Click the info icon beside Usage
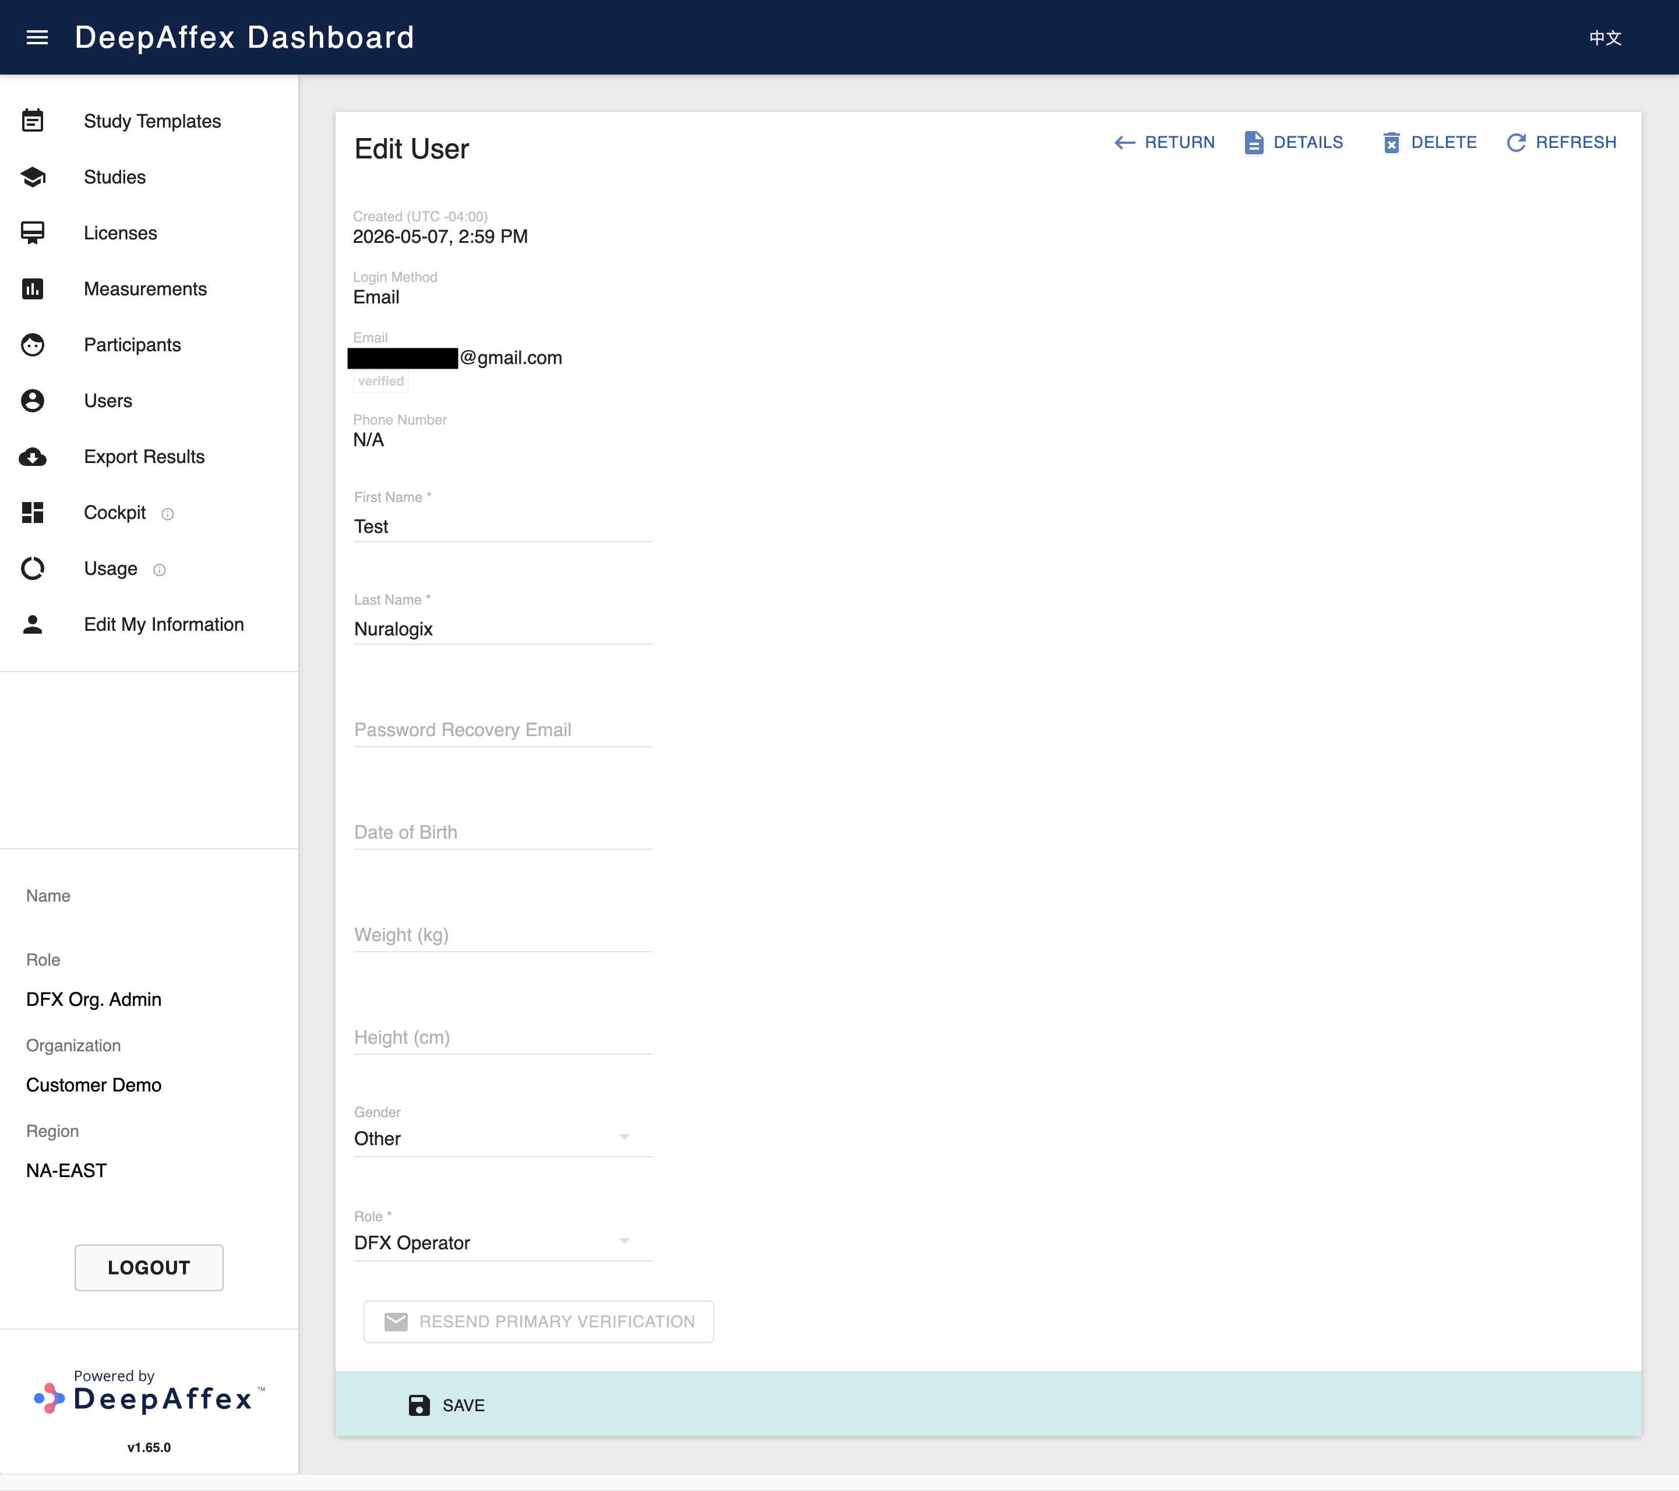The height and width of the screenshot is (1491, 1679). point(160,570)
